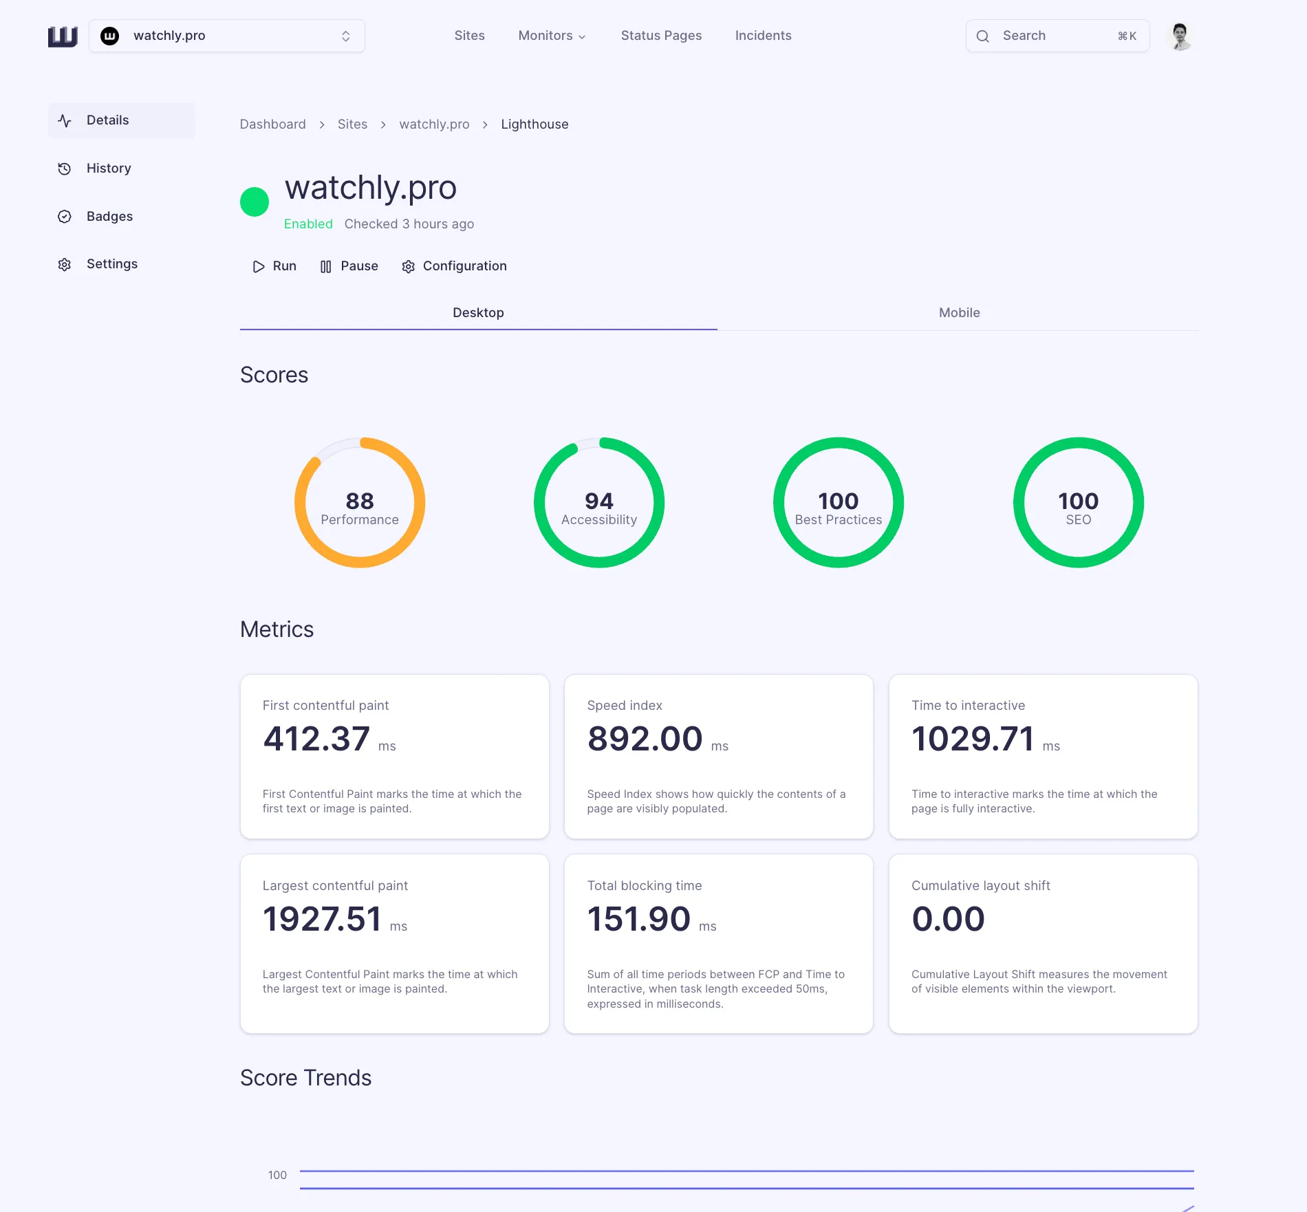1307x1212 pixels.
Task: Open the watchly.pro site selector dropdown
Action: pyautogui.click(x=226, y=36)
